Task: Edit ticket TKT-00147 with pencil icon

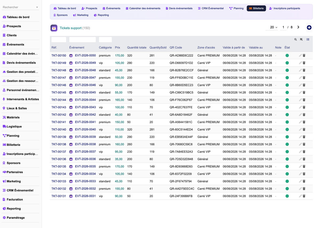Action: coord(300,78)
